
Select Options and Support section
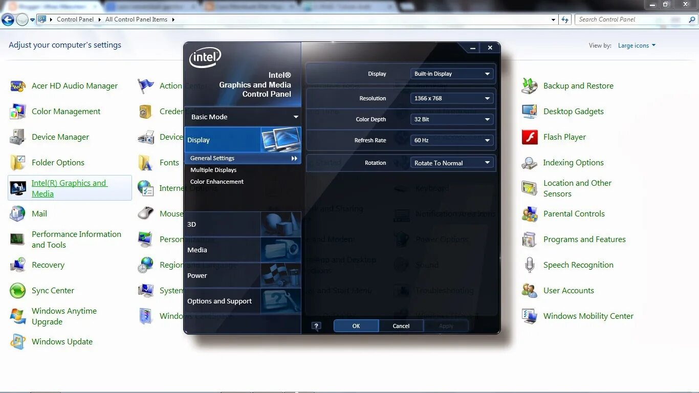[x=243, y=301]
